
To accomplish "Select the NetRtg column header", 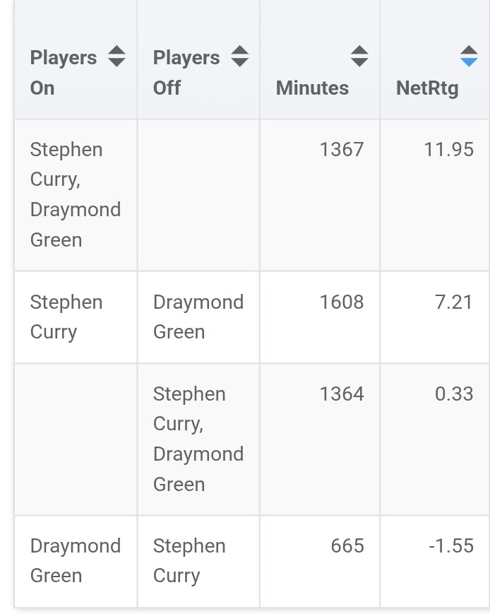I will click(x=427, y=88).
